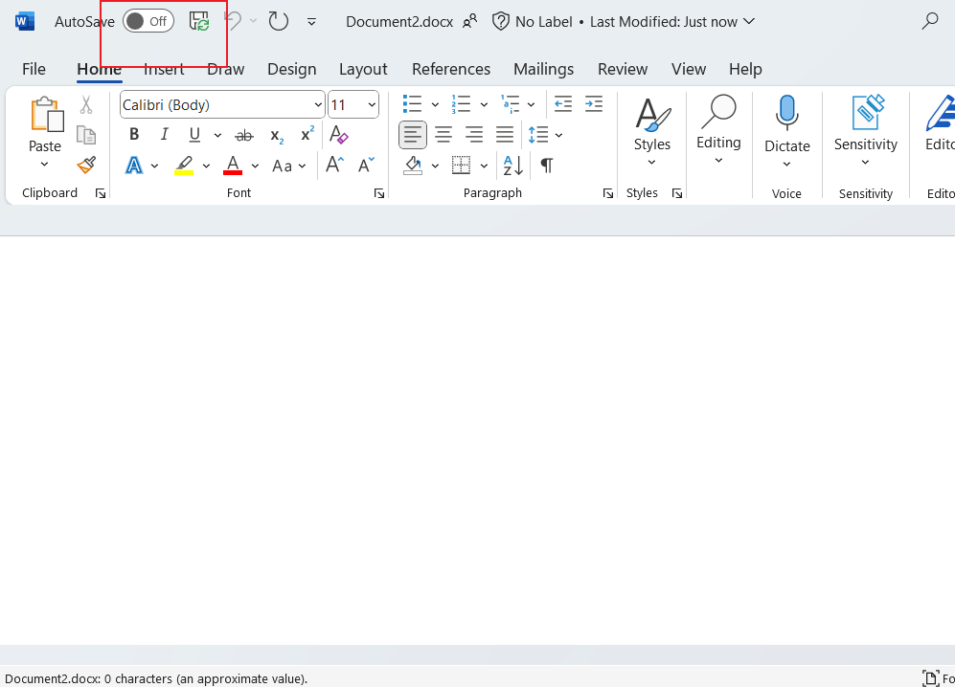Toggle Italic formatting
Image resolution: width=955 pixels, height=687 pixels.
click(x=164, y=134)
